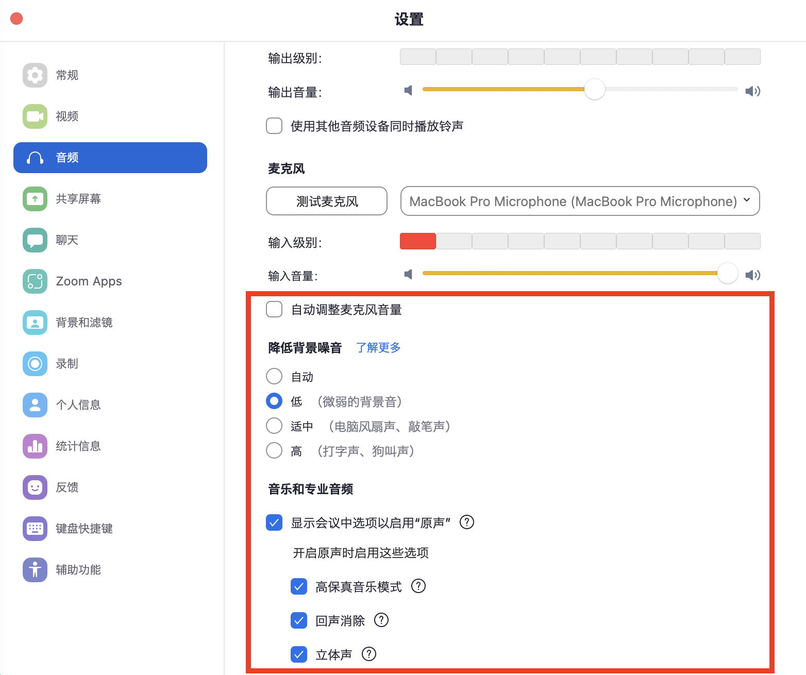Click the 音频 headphone icon
This screenshot has height=675, width=806.
[x=35, y=158]
